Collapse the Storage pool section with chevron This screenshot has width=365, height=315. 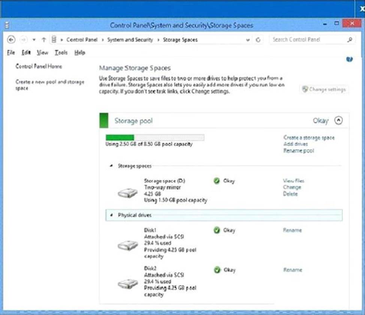tap(338, 121)
